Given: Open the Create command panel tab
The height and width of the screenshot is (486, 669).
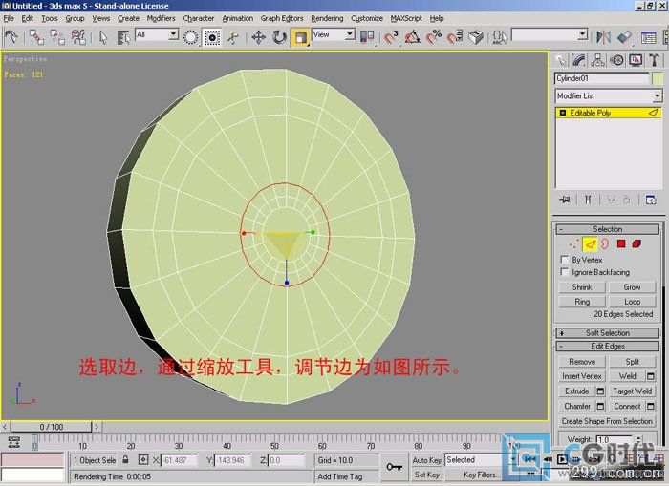Looking at the screenshot, I should (560, 60).
